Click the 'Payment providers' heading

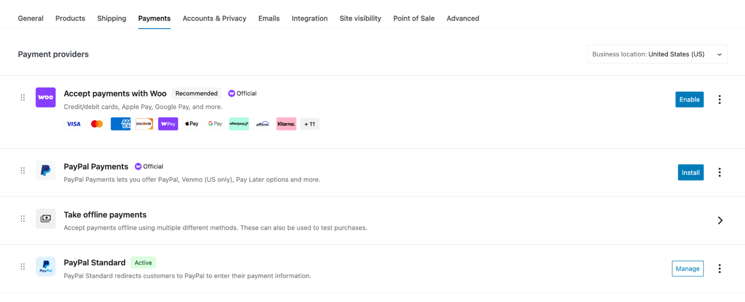(53, 54)
